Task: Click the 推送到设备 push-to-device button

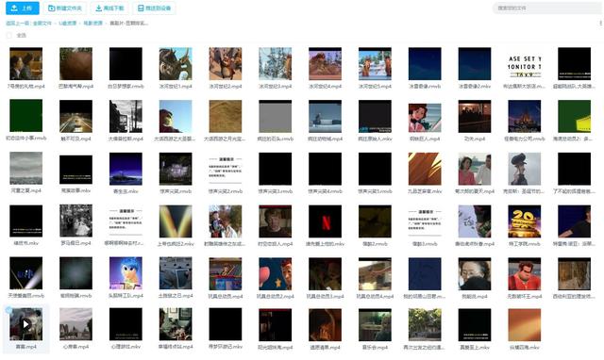Action: (x=154, y=8)
